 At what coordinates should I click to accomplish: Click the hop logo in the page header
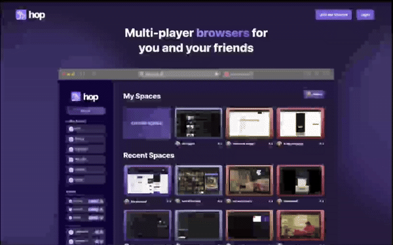[30, 15]
